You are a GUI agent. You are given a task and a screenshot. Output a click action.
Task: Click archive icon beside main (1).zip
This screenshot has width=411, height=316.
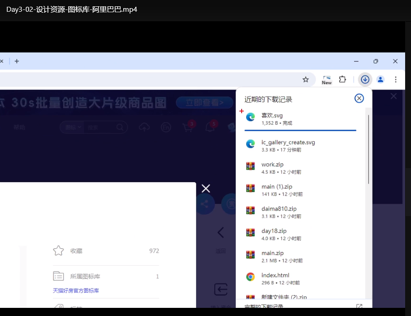point(250,188)
